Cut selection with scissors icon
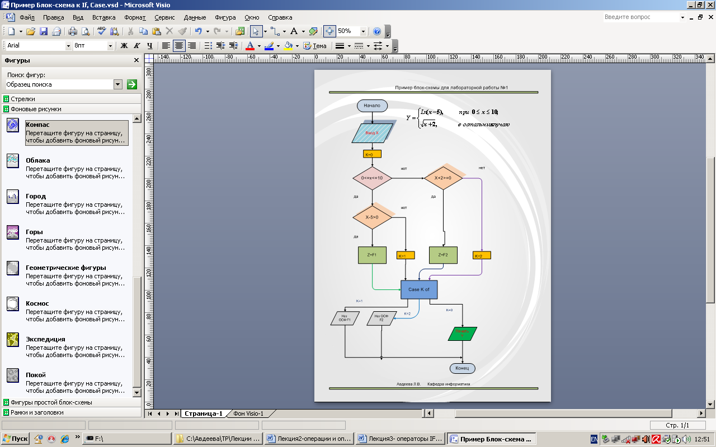 pos(130,32)
